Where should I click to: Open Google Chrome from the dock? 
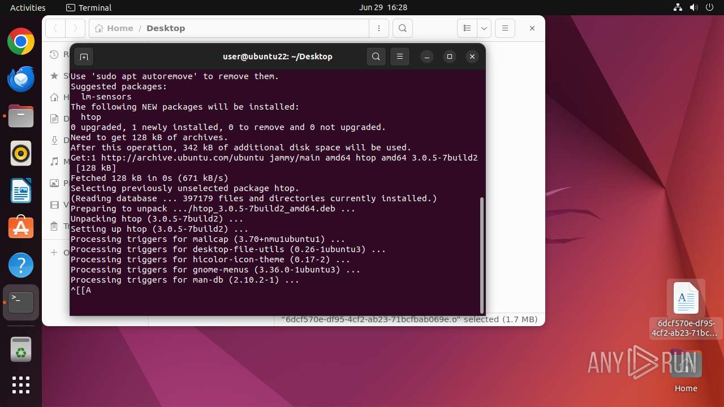[21, 42]
